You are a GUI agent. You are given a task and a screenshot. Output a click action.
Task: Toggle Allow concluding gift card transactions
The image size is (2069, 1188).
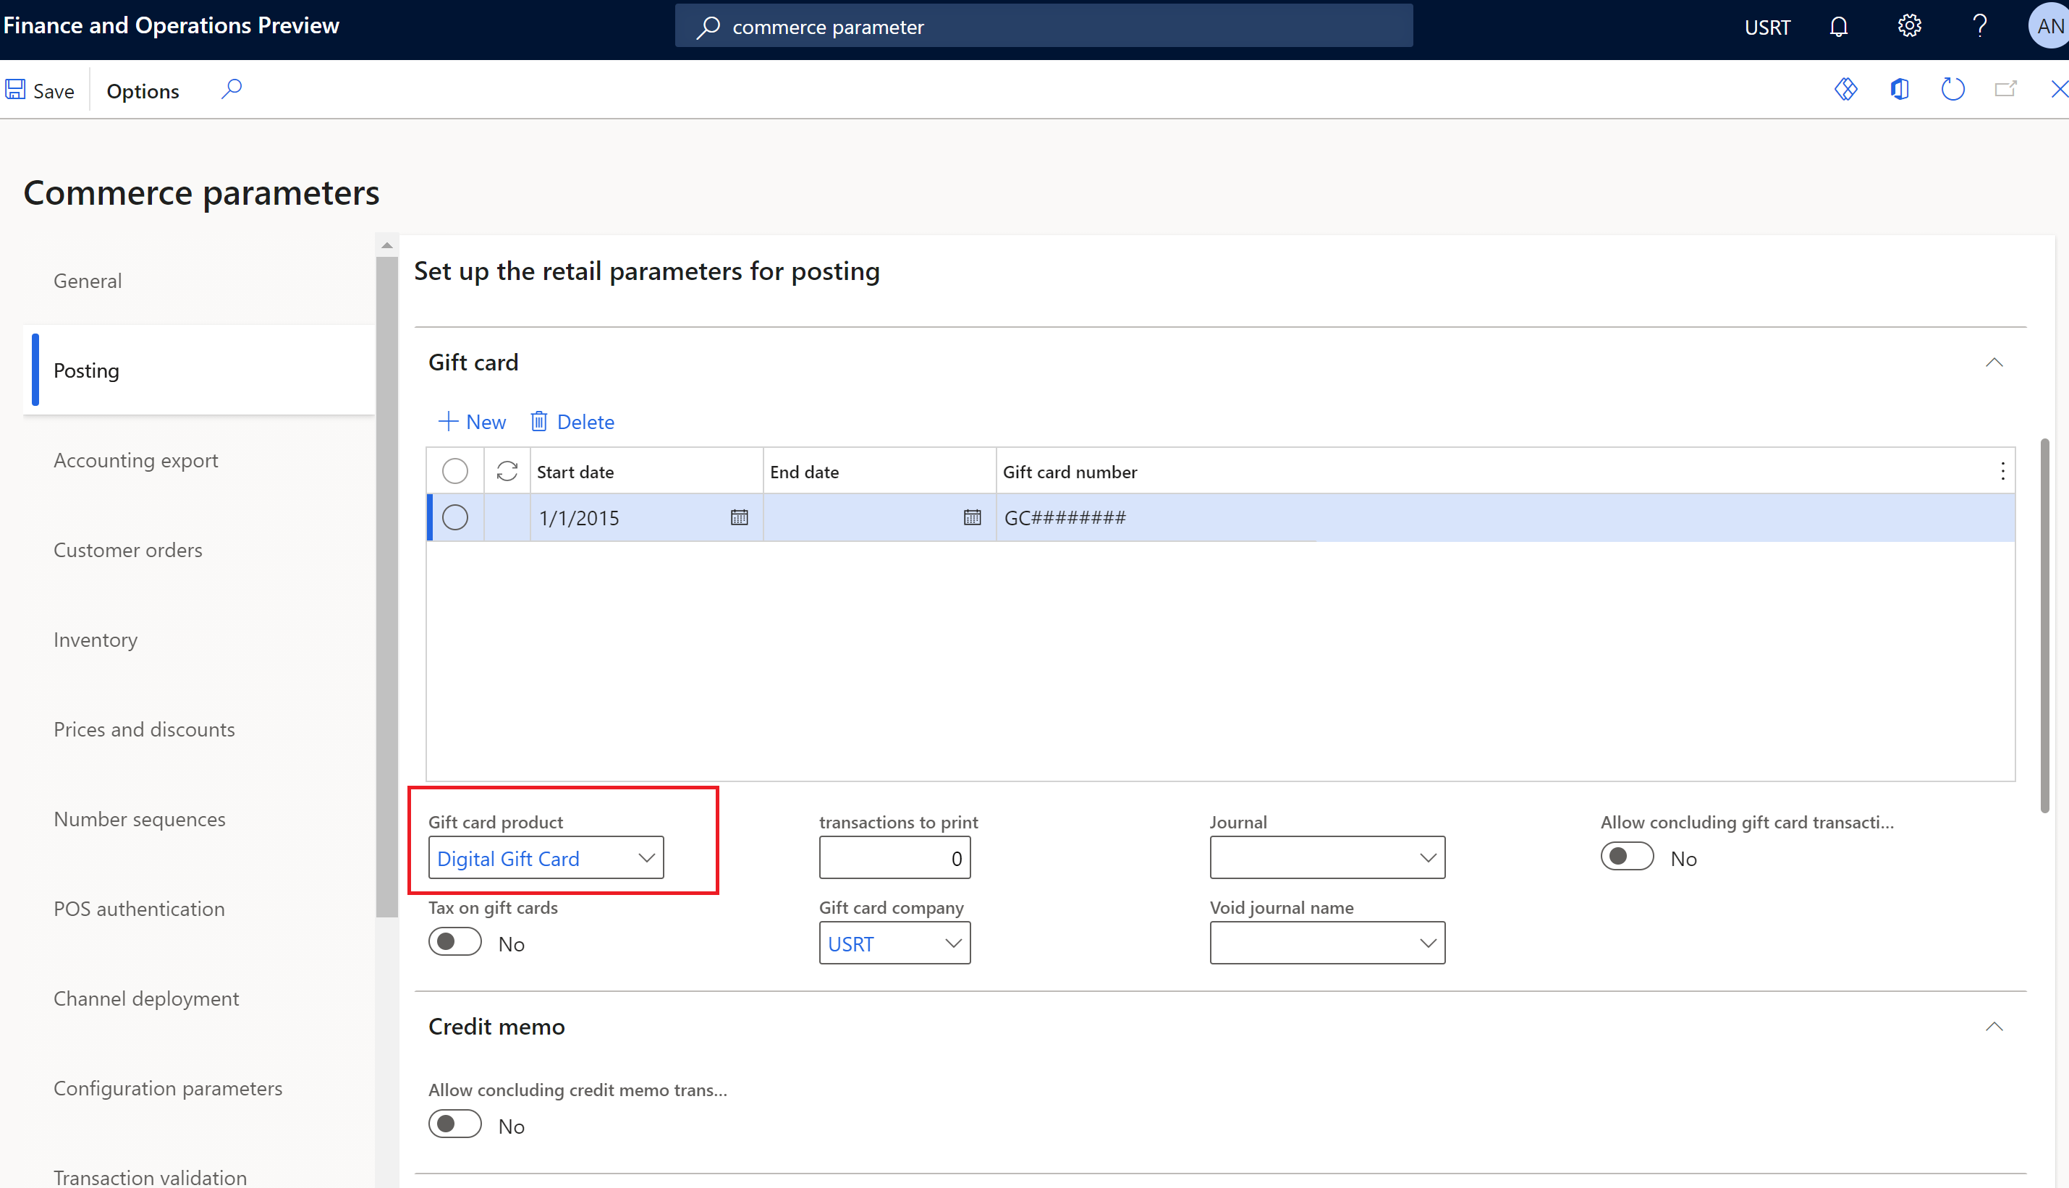pos(1625,857)
